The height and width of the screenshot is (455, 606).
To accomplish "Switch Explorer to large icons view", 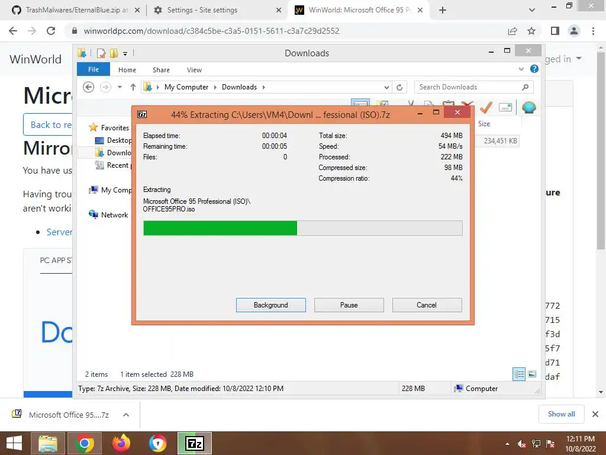I will point(532,374).
